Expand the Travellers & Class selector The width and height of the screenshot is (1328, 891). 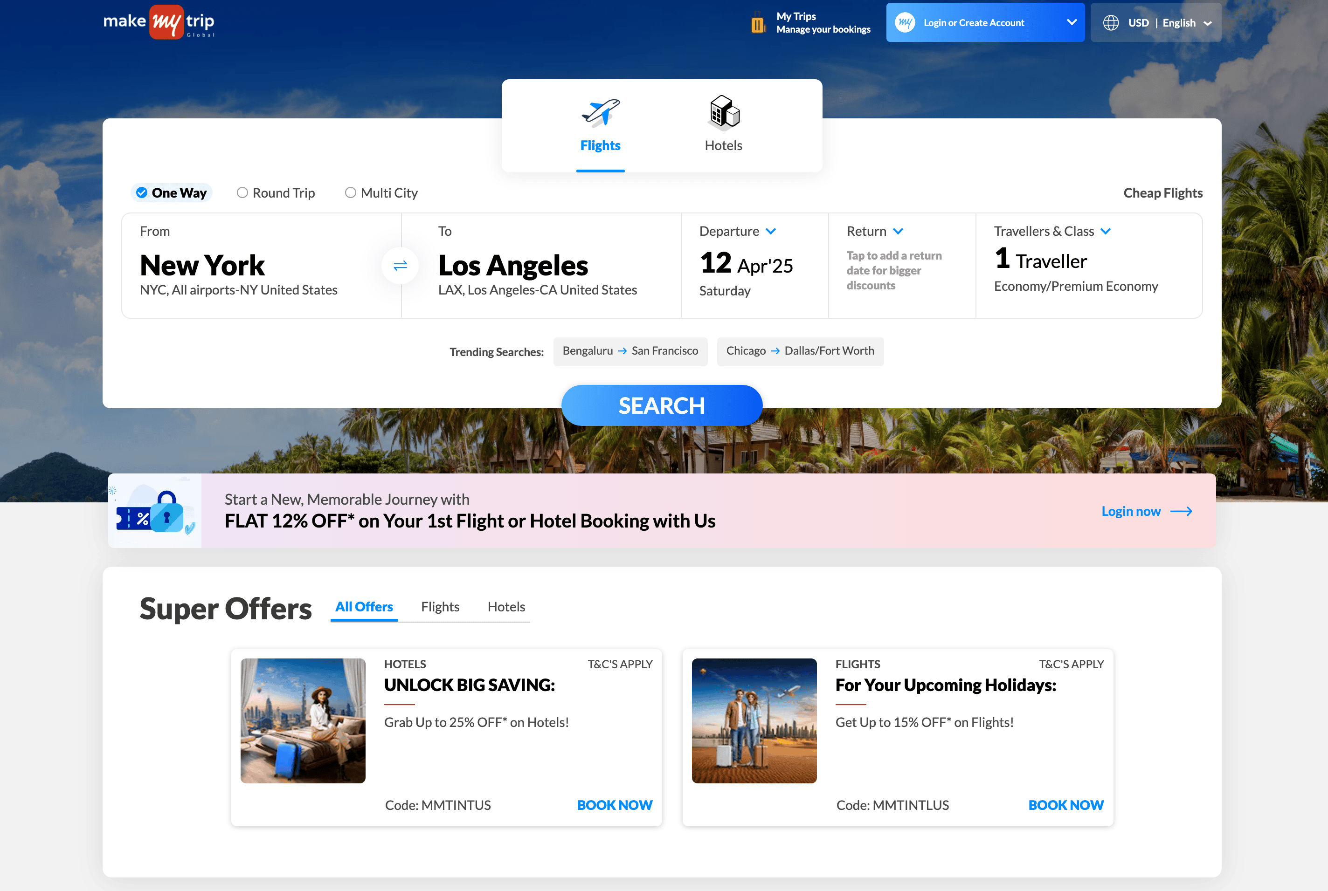1106,231
